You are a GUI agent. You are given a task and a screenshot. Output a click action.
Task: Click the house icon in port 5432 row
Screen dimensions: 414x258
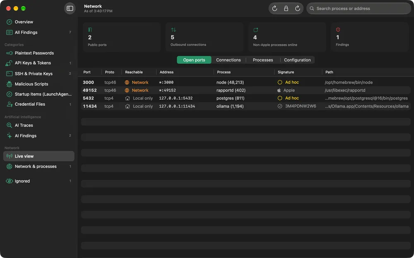(x=127, y=98)
